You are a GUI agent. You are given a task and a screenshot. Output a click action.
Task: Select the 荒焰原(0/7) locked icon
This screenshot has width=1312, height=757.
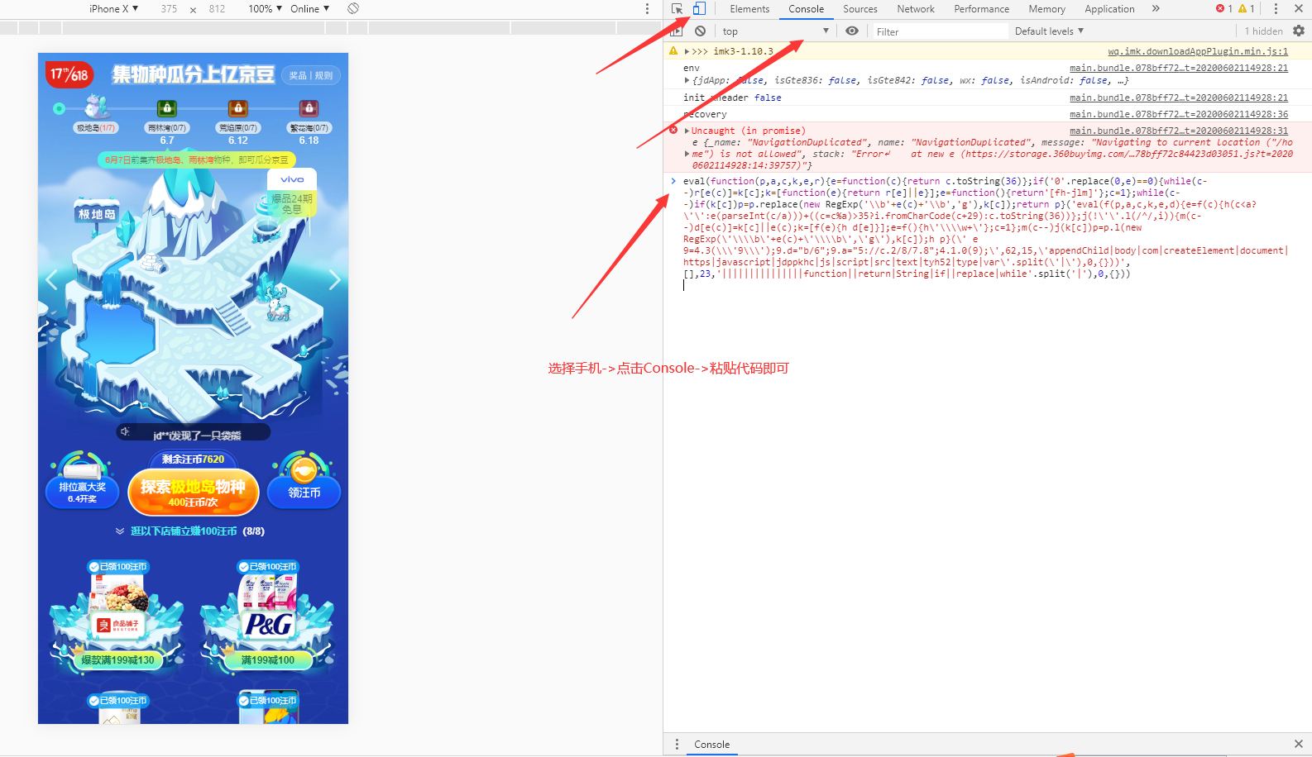pyautogui.click(x=238, y=108)
